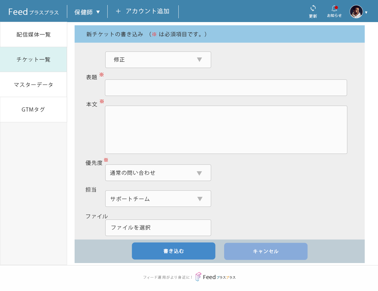Focus the 表題 title input field
This screenshot has width=378, height=291.
point(226,88)
